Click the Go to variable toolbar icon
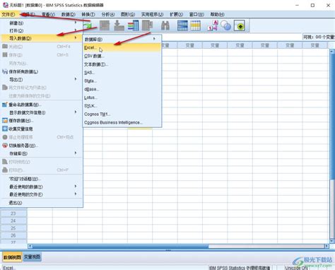335x270 pixels. point(119,25)
